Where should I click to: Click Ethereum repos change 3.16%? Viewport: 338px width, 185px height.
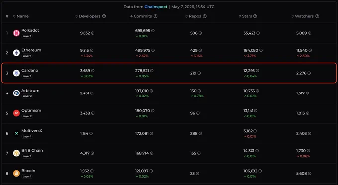coord(197,56)
